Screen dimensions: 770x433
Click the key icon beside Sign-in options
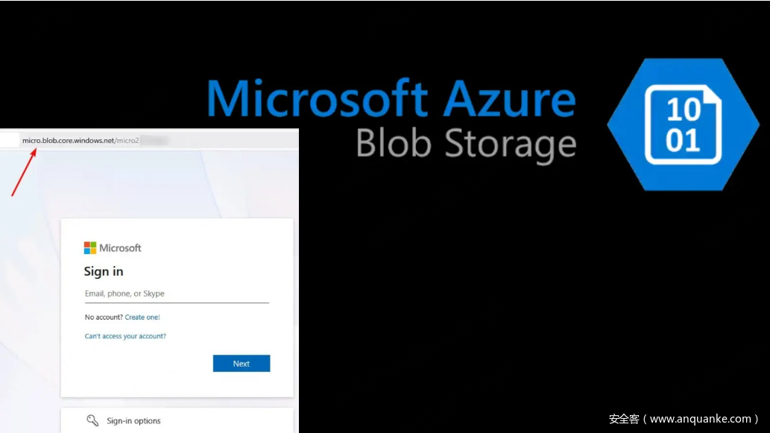(92, 420)
